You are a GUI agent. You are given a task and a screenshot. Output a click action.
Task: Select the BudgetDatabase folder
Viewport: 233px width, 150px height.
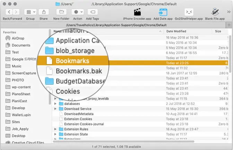(75, 81)
